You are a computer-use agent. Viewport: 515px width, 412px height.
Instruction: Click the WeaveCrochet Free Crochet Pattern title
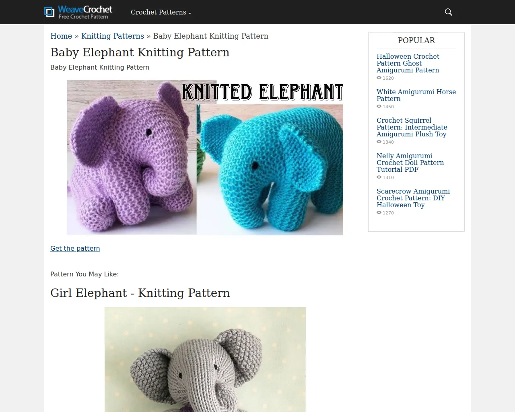(x=85, y=12)
